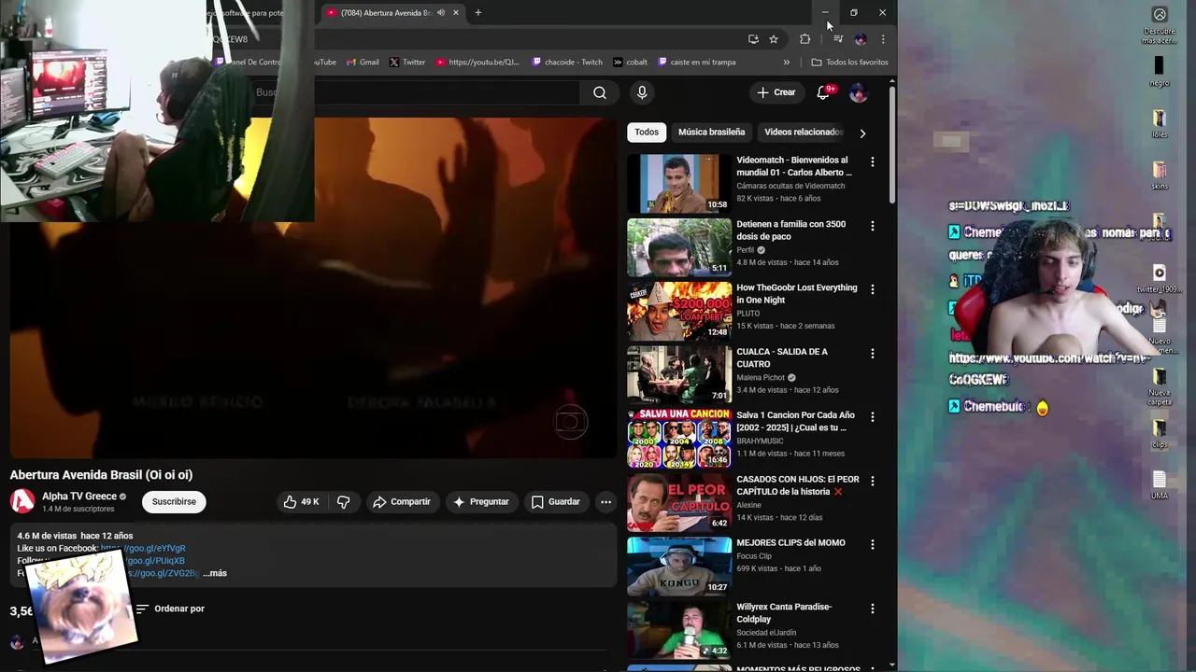Open the Videomatch Bienvenidos al mundial thumbnail
This screenshot has width=1196, height=672.
tap(679, 184)
